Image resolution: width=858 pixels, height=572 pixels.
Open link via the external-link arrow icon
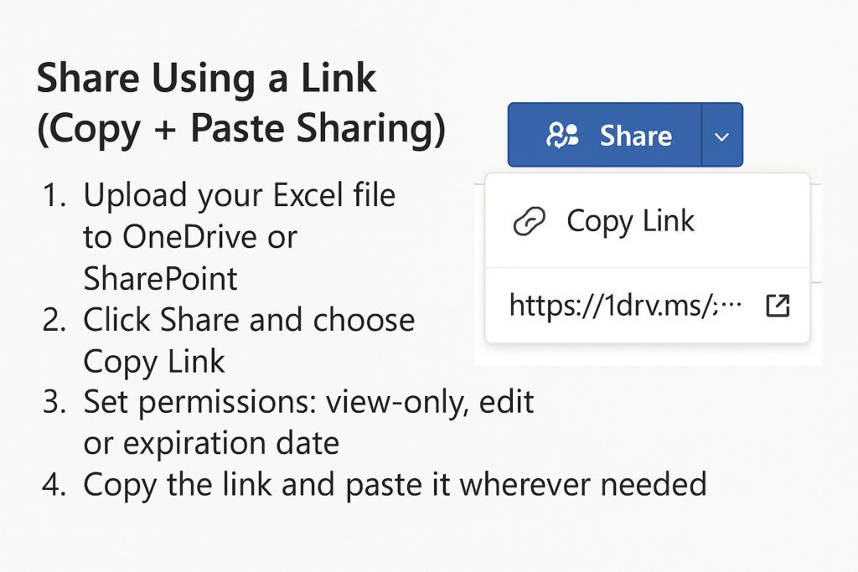pyautogui.click(x=778, y=307)
